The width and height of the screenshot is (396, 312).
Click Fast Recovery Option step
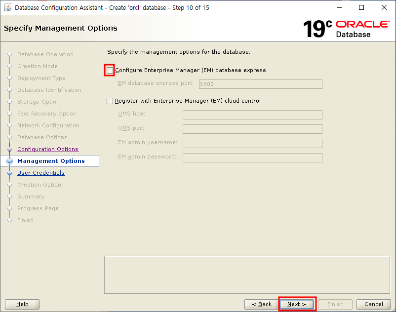pyautogui.click(x=47, y=114)
